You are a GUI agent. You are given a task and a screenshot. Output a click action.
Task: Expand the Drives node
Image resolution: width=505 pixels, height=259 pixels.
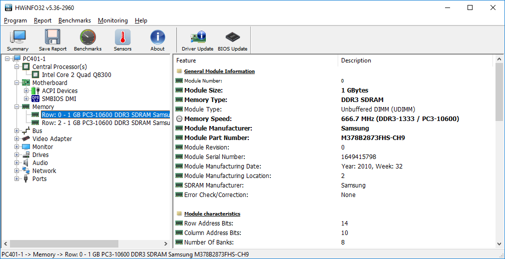17,155
